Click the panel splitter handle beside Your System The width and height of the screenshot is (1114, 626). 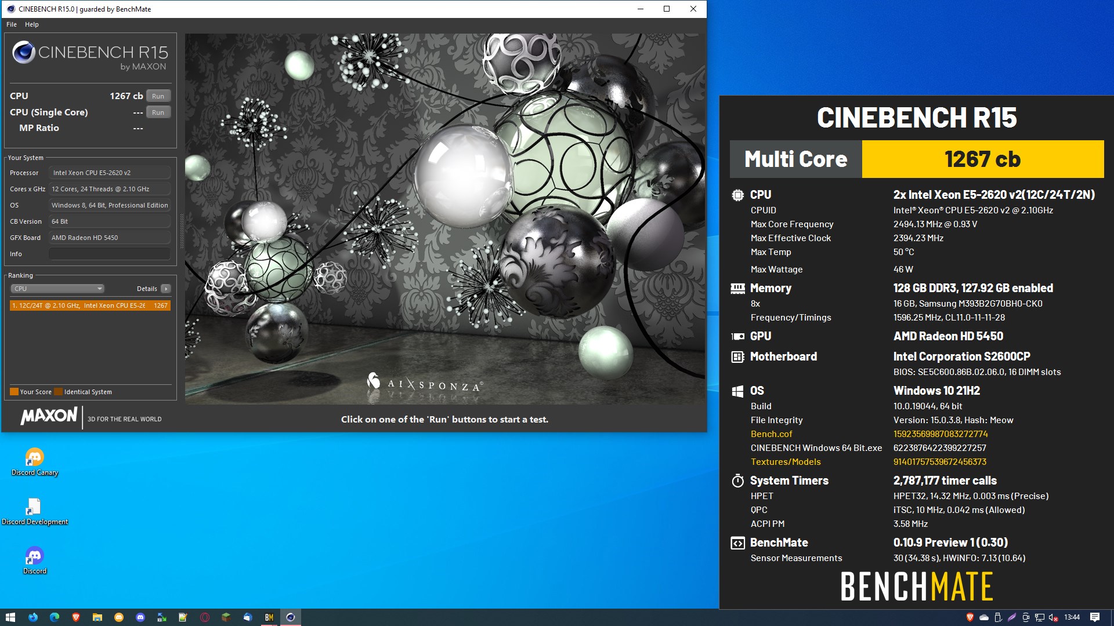pos(181,231)
